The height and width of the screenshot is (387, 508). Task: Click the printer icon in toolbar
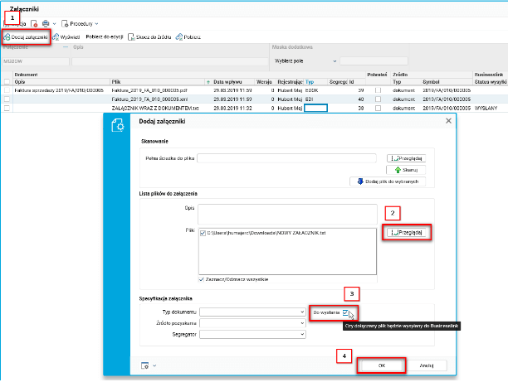[x=46, y=24]
